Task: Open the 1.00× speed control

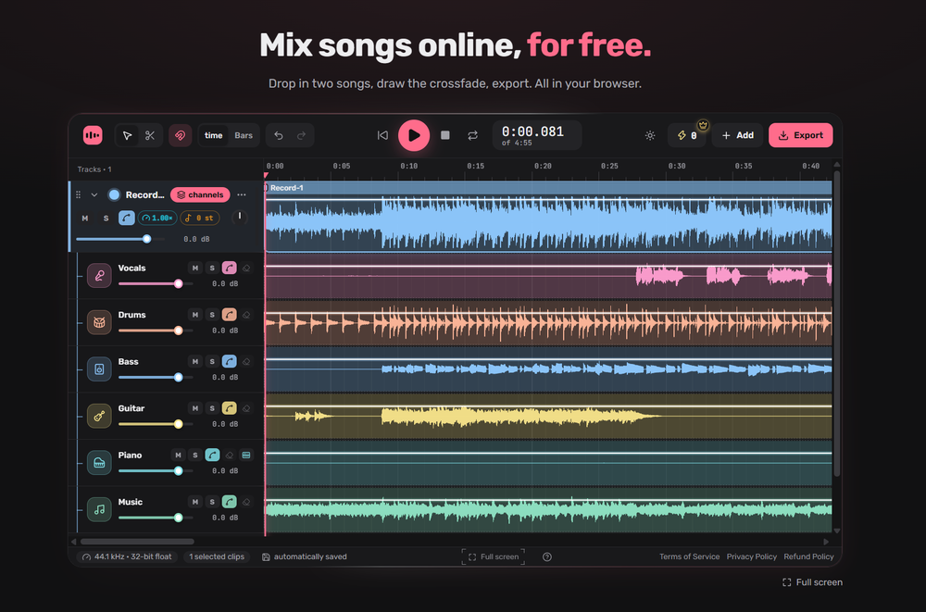Action: (x=157, y=218)
